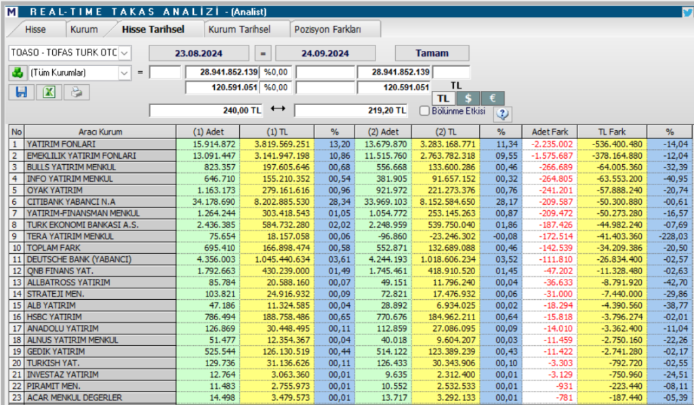This screenshot has height=405, width=694.
Task: Click the No column header
Action: (x=17, y=132)
